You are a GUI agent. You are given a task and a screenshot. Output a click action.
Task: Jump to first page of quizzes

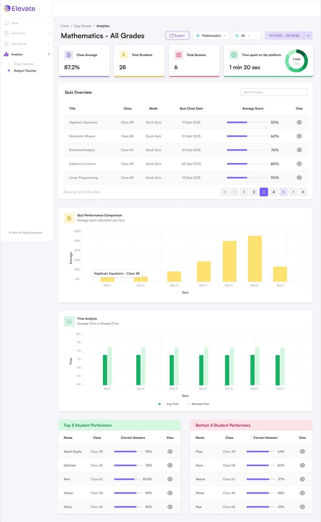[x=225, y=192]
